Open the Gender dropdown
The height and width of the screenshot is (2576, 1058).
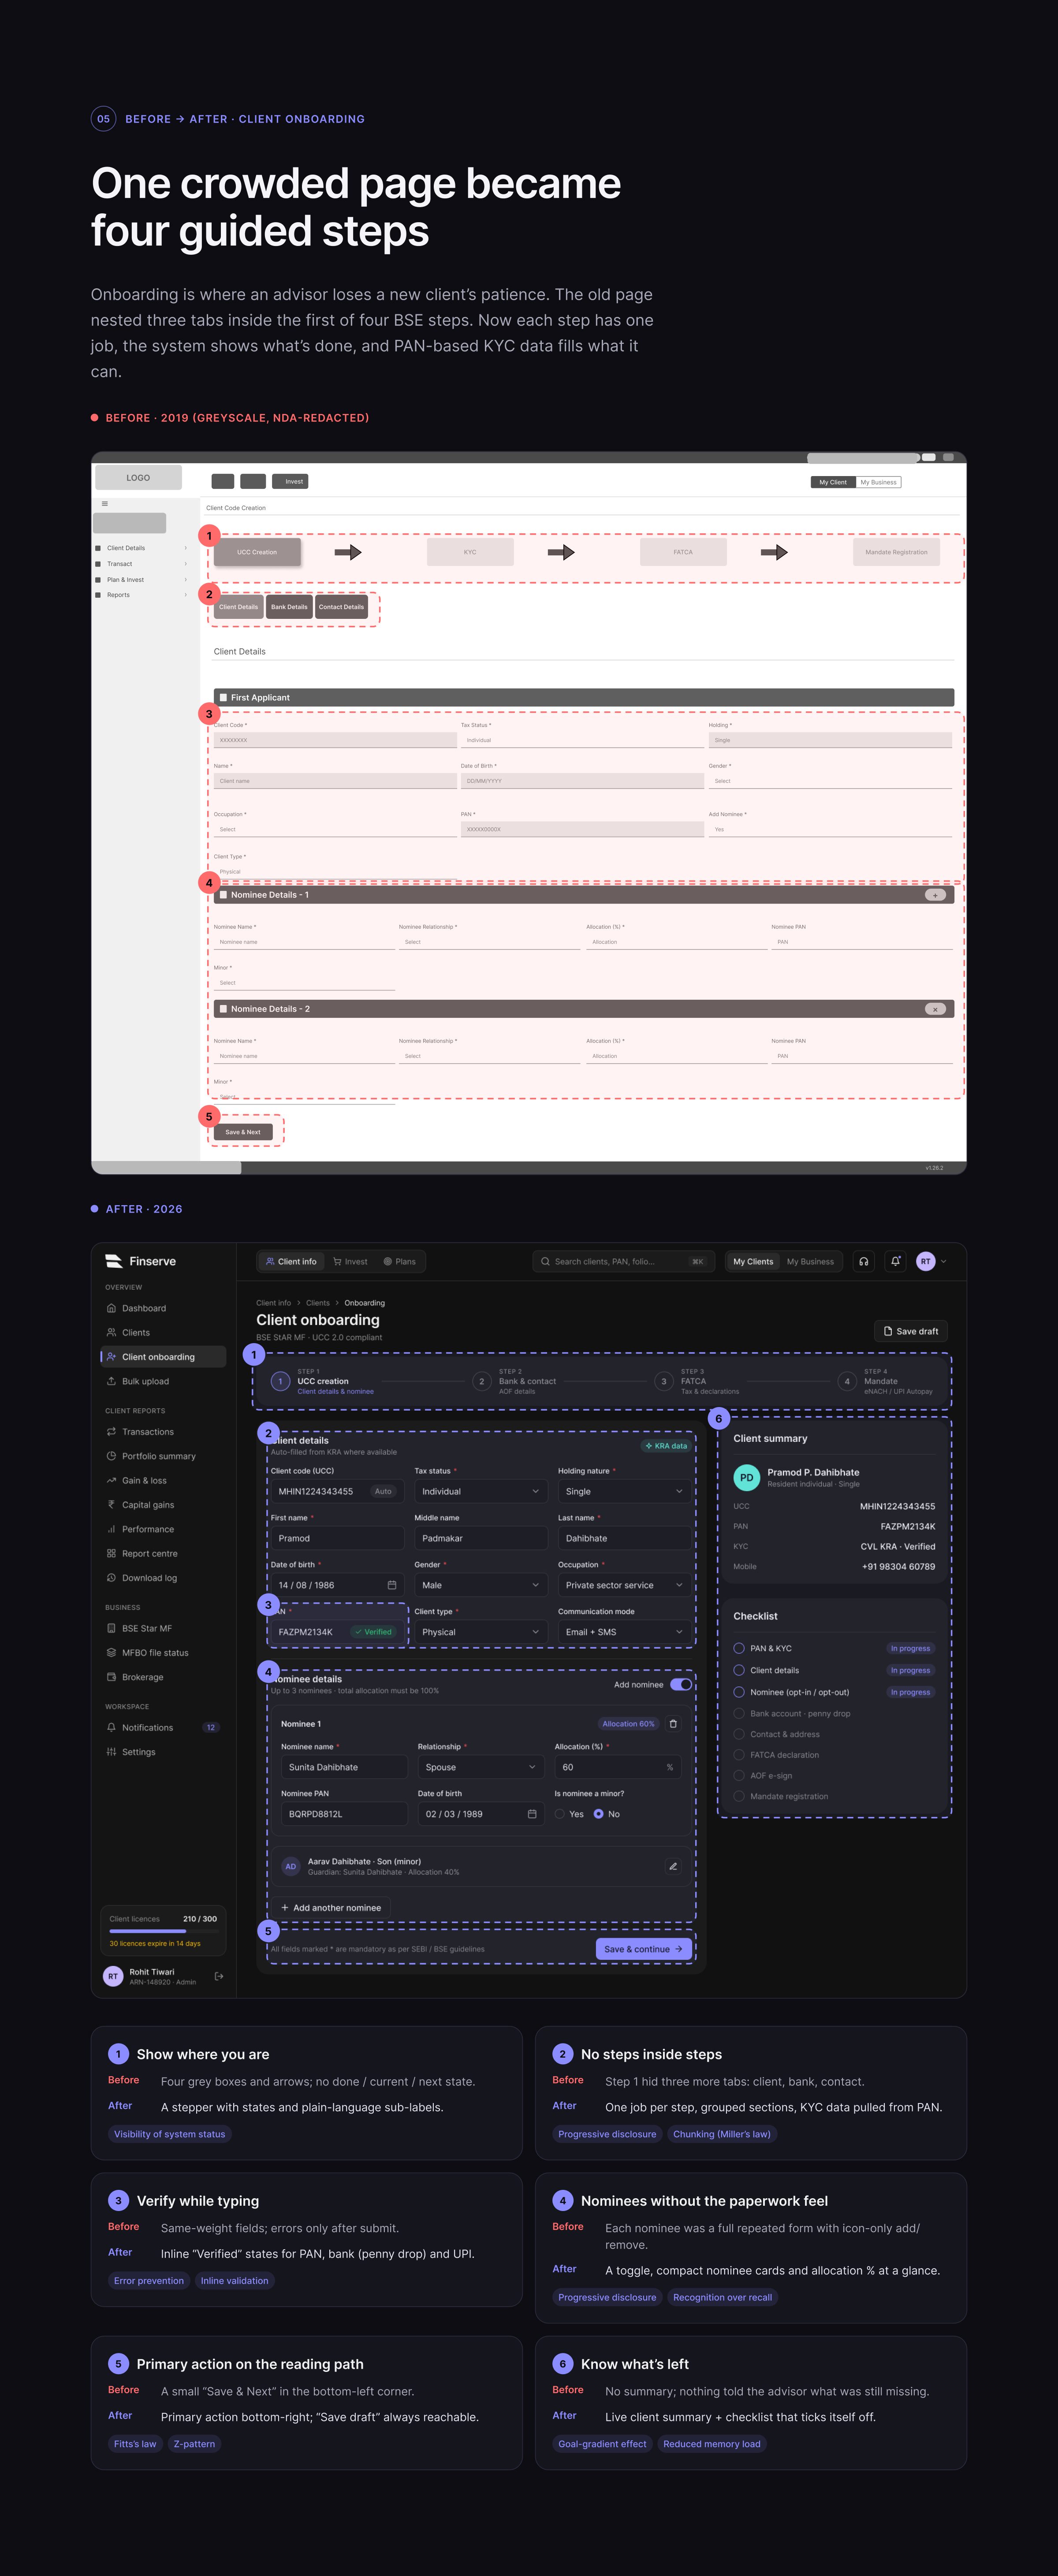coord(481,1585)
